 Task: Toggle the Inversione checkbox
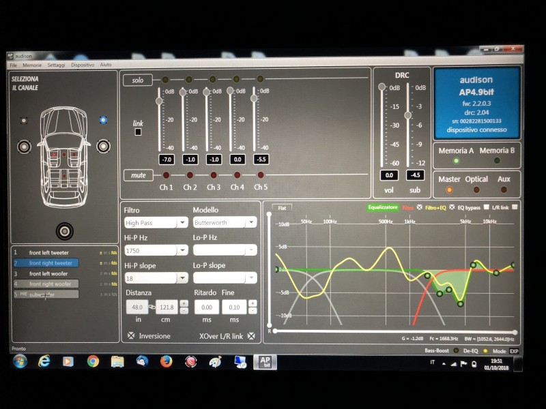pyautogui.click(x=131, y=335)
